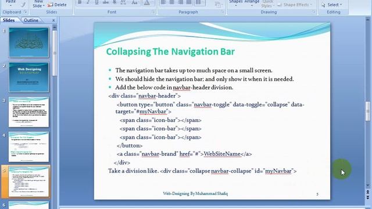Select slide 2 Web Designing thumbnail
The width and height of the screenshot is (372, 209).
[x=28, y=77]
